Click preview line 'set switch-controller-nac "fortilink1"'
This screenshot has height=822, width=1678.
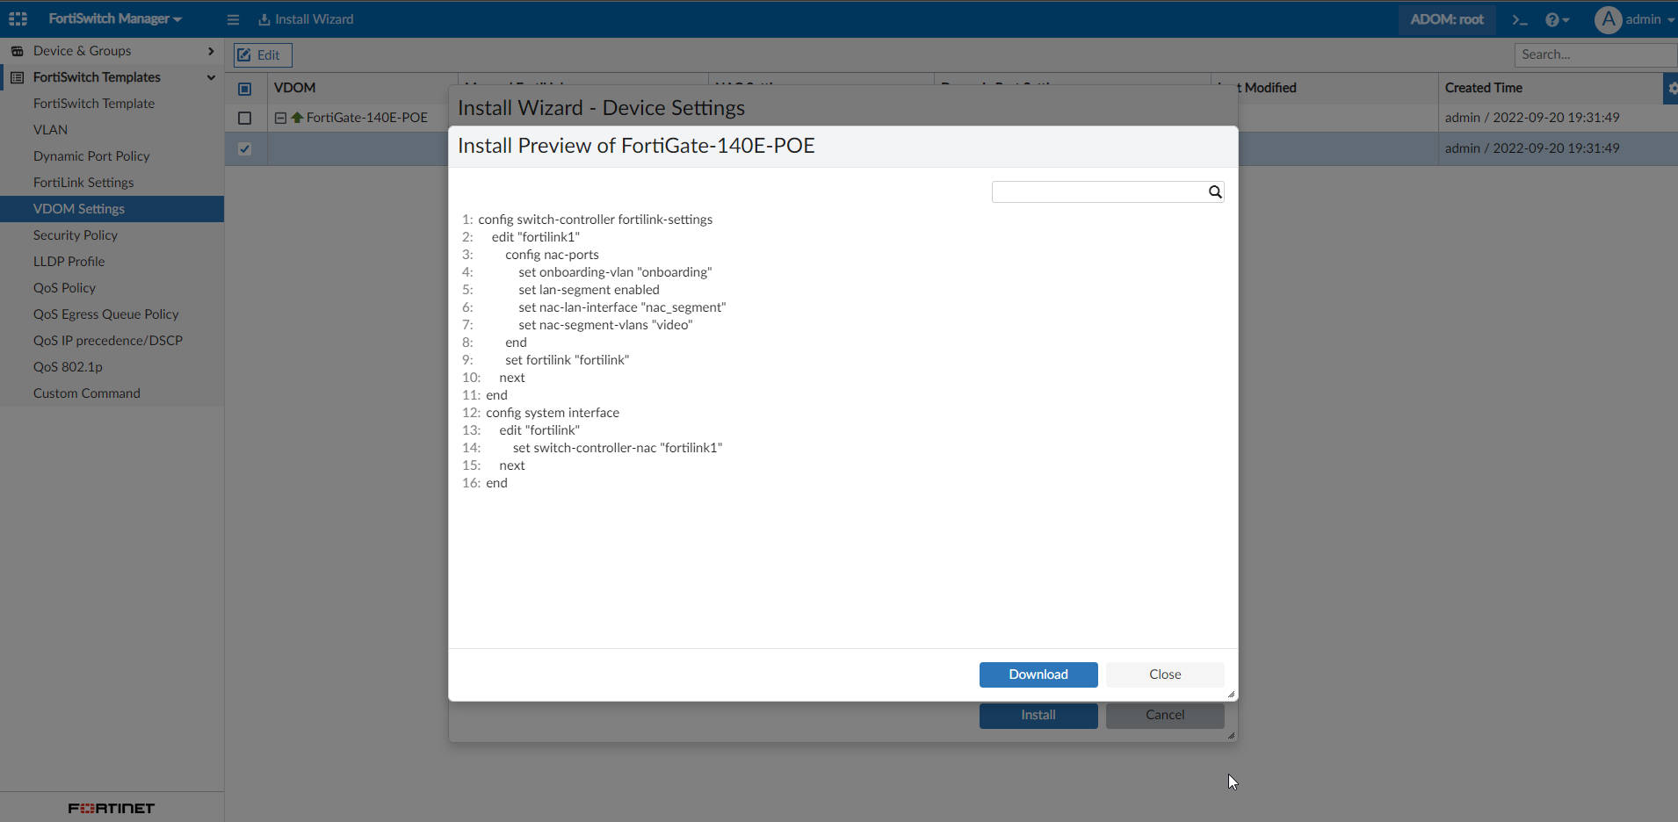tap(618, 448)
